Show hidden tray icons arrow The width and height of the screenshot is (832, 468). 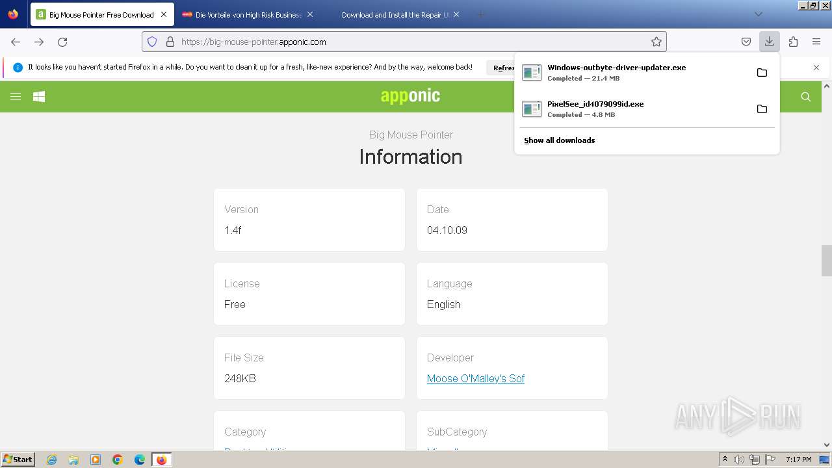(x=725, y=460)
